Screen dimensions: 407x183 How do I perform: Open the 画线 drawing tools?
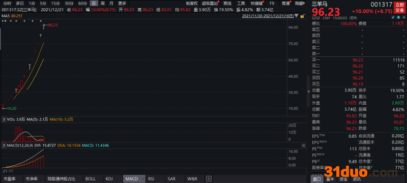(x=227, y=4)
